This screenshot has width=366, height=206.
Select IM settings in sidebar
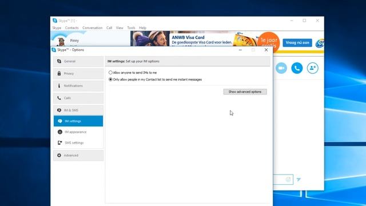(x=78, y=121)
